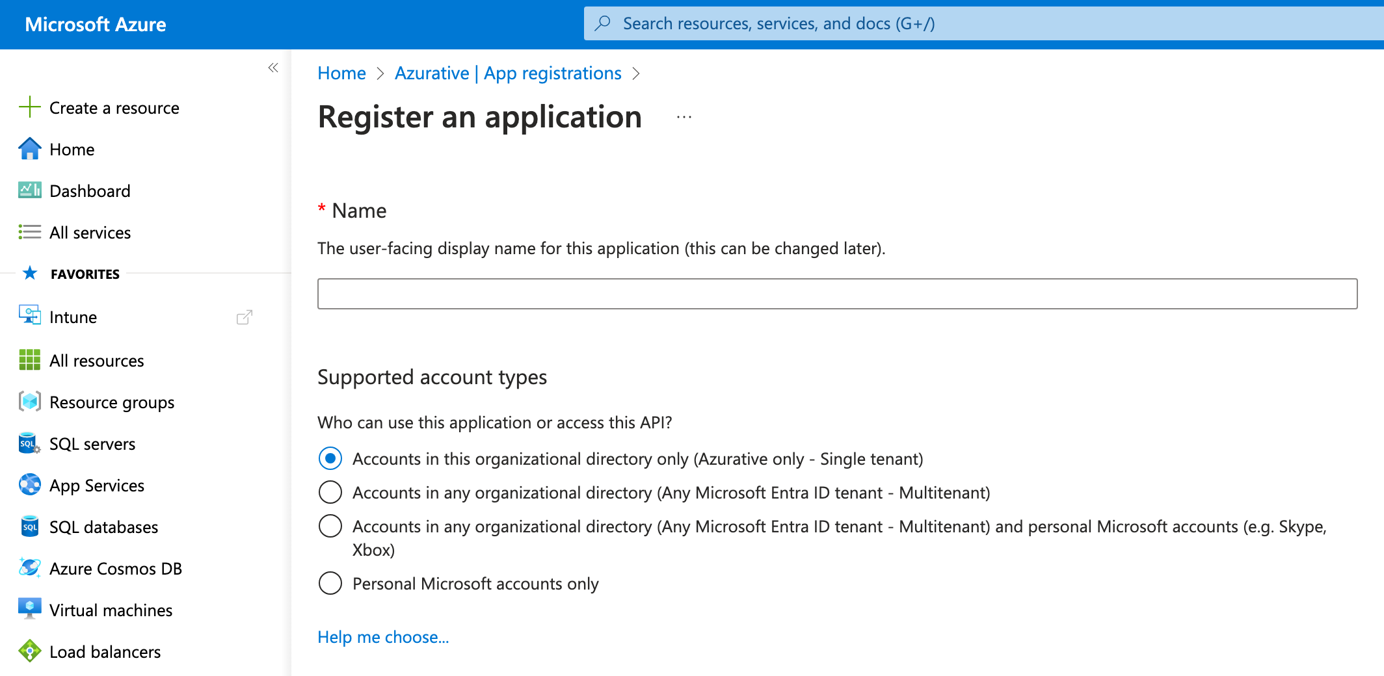
Task: Click the Favorites star icon
Action: tap(30, 273)
